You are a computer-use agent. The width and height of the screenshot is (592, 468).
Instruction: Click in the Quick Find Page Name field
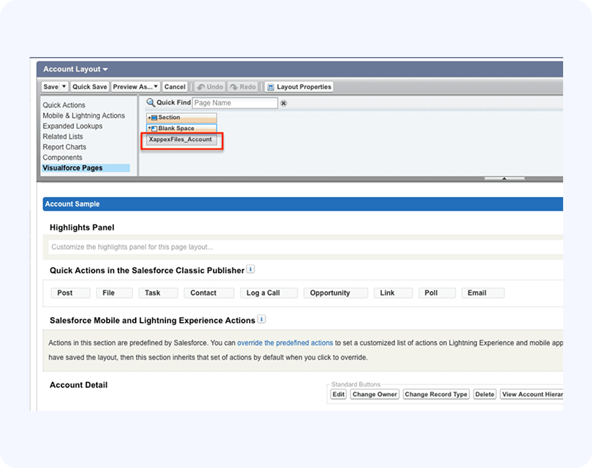(235, 103)
